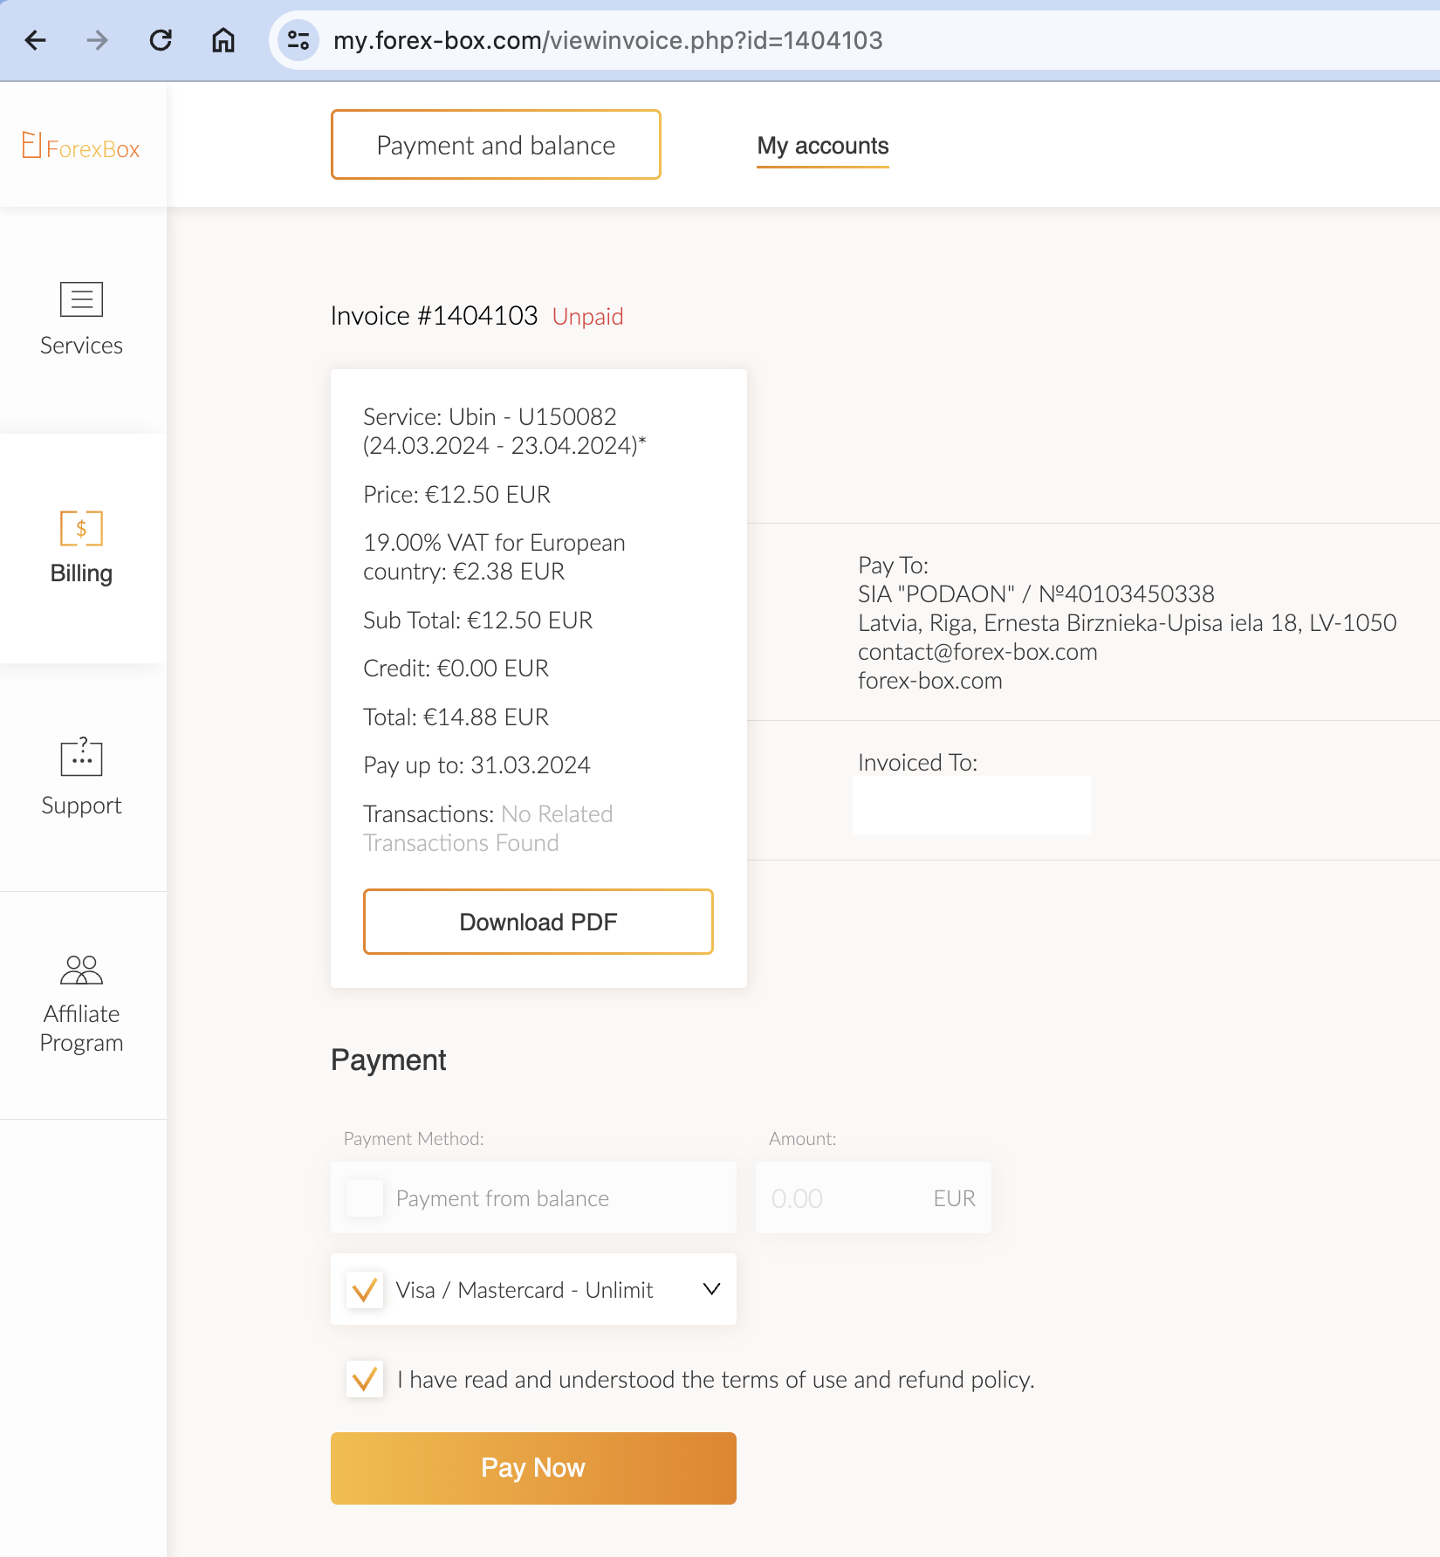Open the Services sidebar icon
Image resolution: width=1440 pixels, height=1557 pixels.
81,299
